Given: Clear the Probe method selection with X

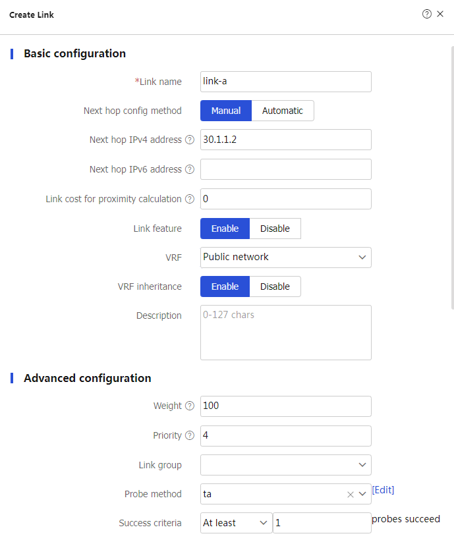Looking at the screenshot, I should (350, 495).
